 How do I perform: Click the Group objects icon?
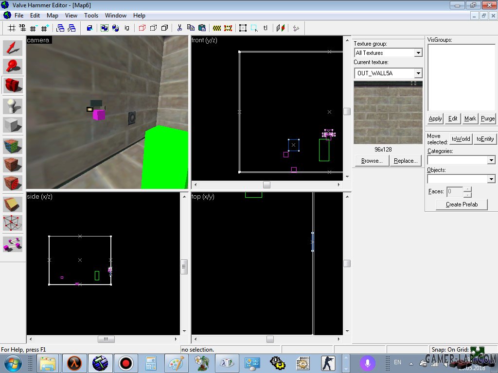pos(104,28)
